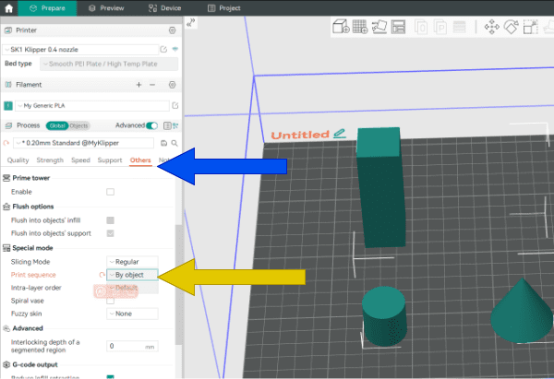Select Global process scope

tap(57, 125)
